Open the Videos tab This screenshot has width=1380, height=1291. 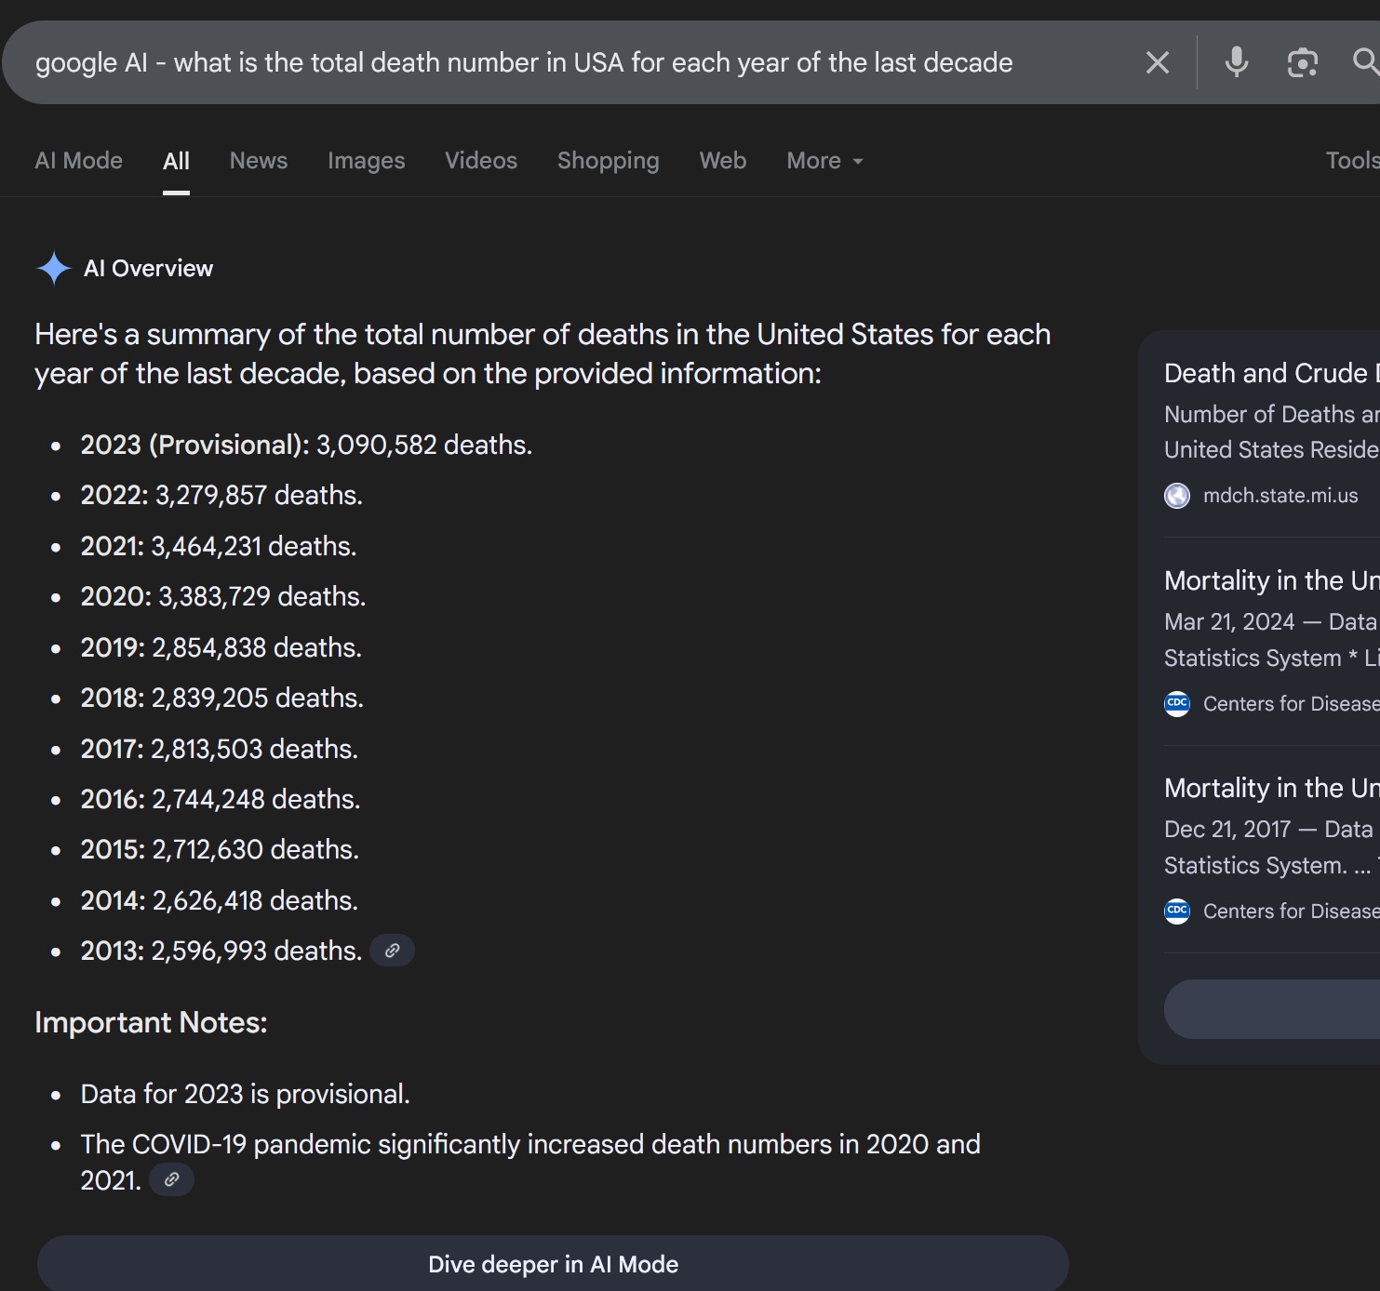(x=481, y=160)
